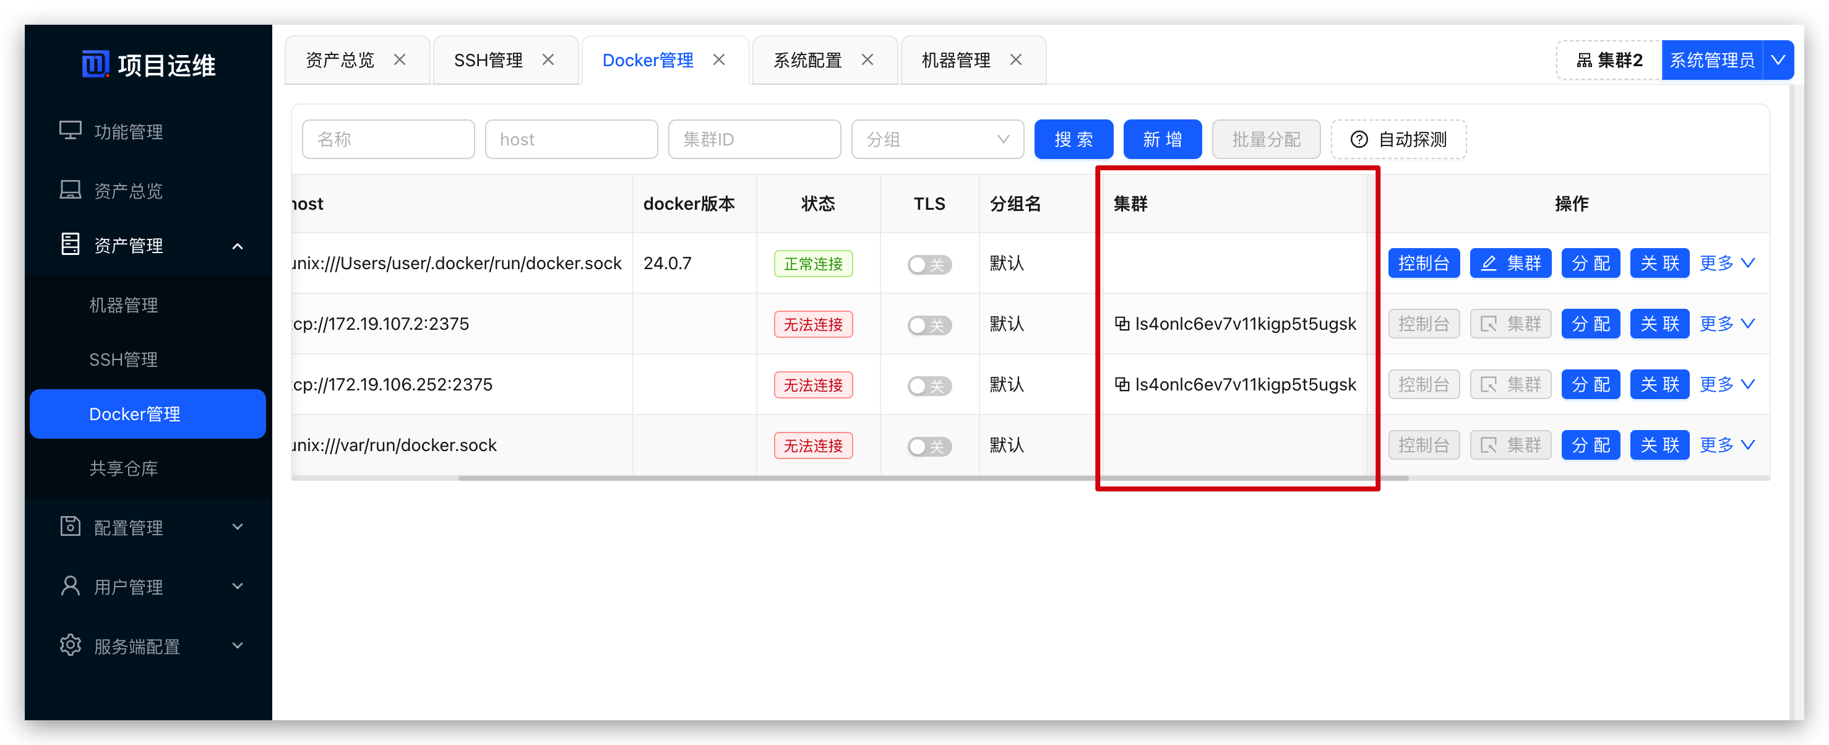Toggle TLS switch for /var/run/docker.sock row
Screen dimensions: 1829x745
929,446
